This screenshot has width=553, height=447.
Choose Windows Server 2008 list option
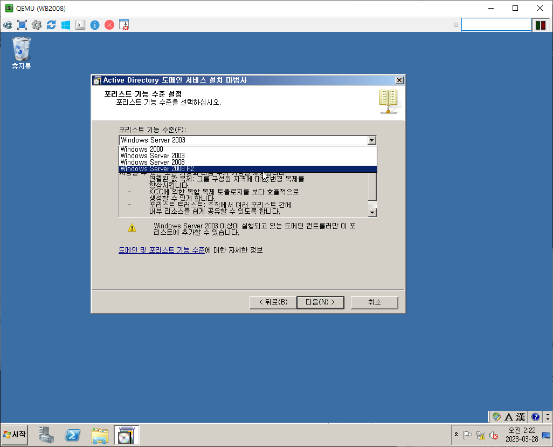pos(247,162)
